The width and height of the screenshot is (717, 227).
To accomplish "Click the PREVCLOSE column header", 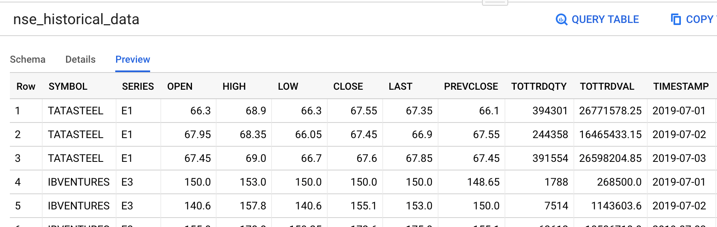I will click(x=471, y=86).
